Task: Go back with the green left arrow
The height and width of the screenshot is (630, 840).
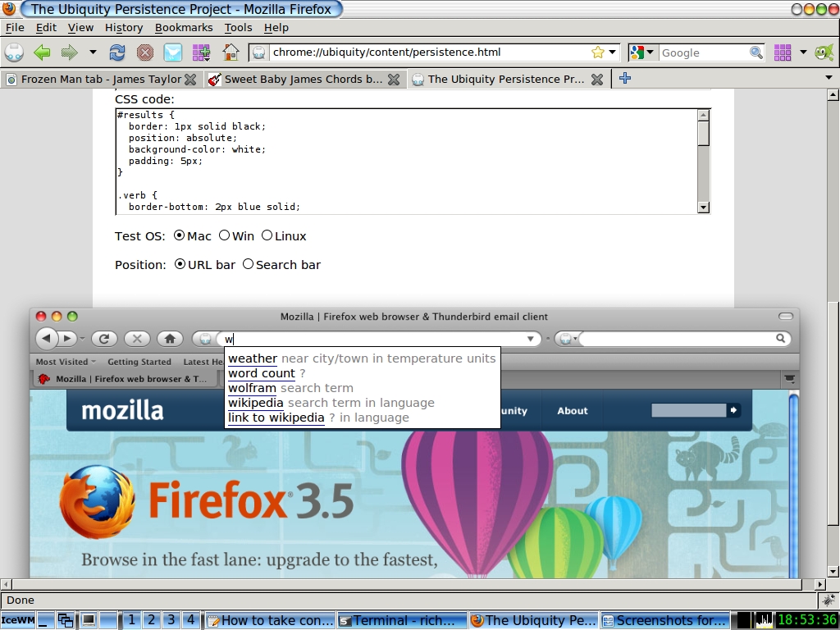Action: [x=42, y=52]
